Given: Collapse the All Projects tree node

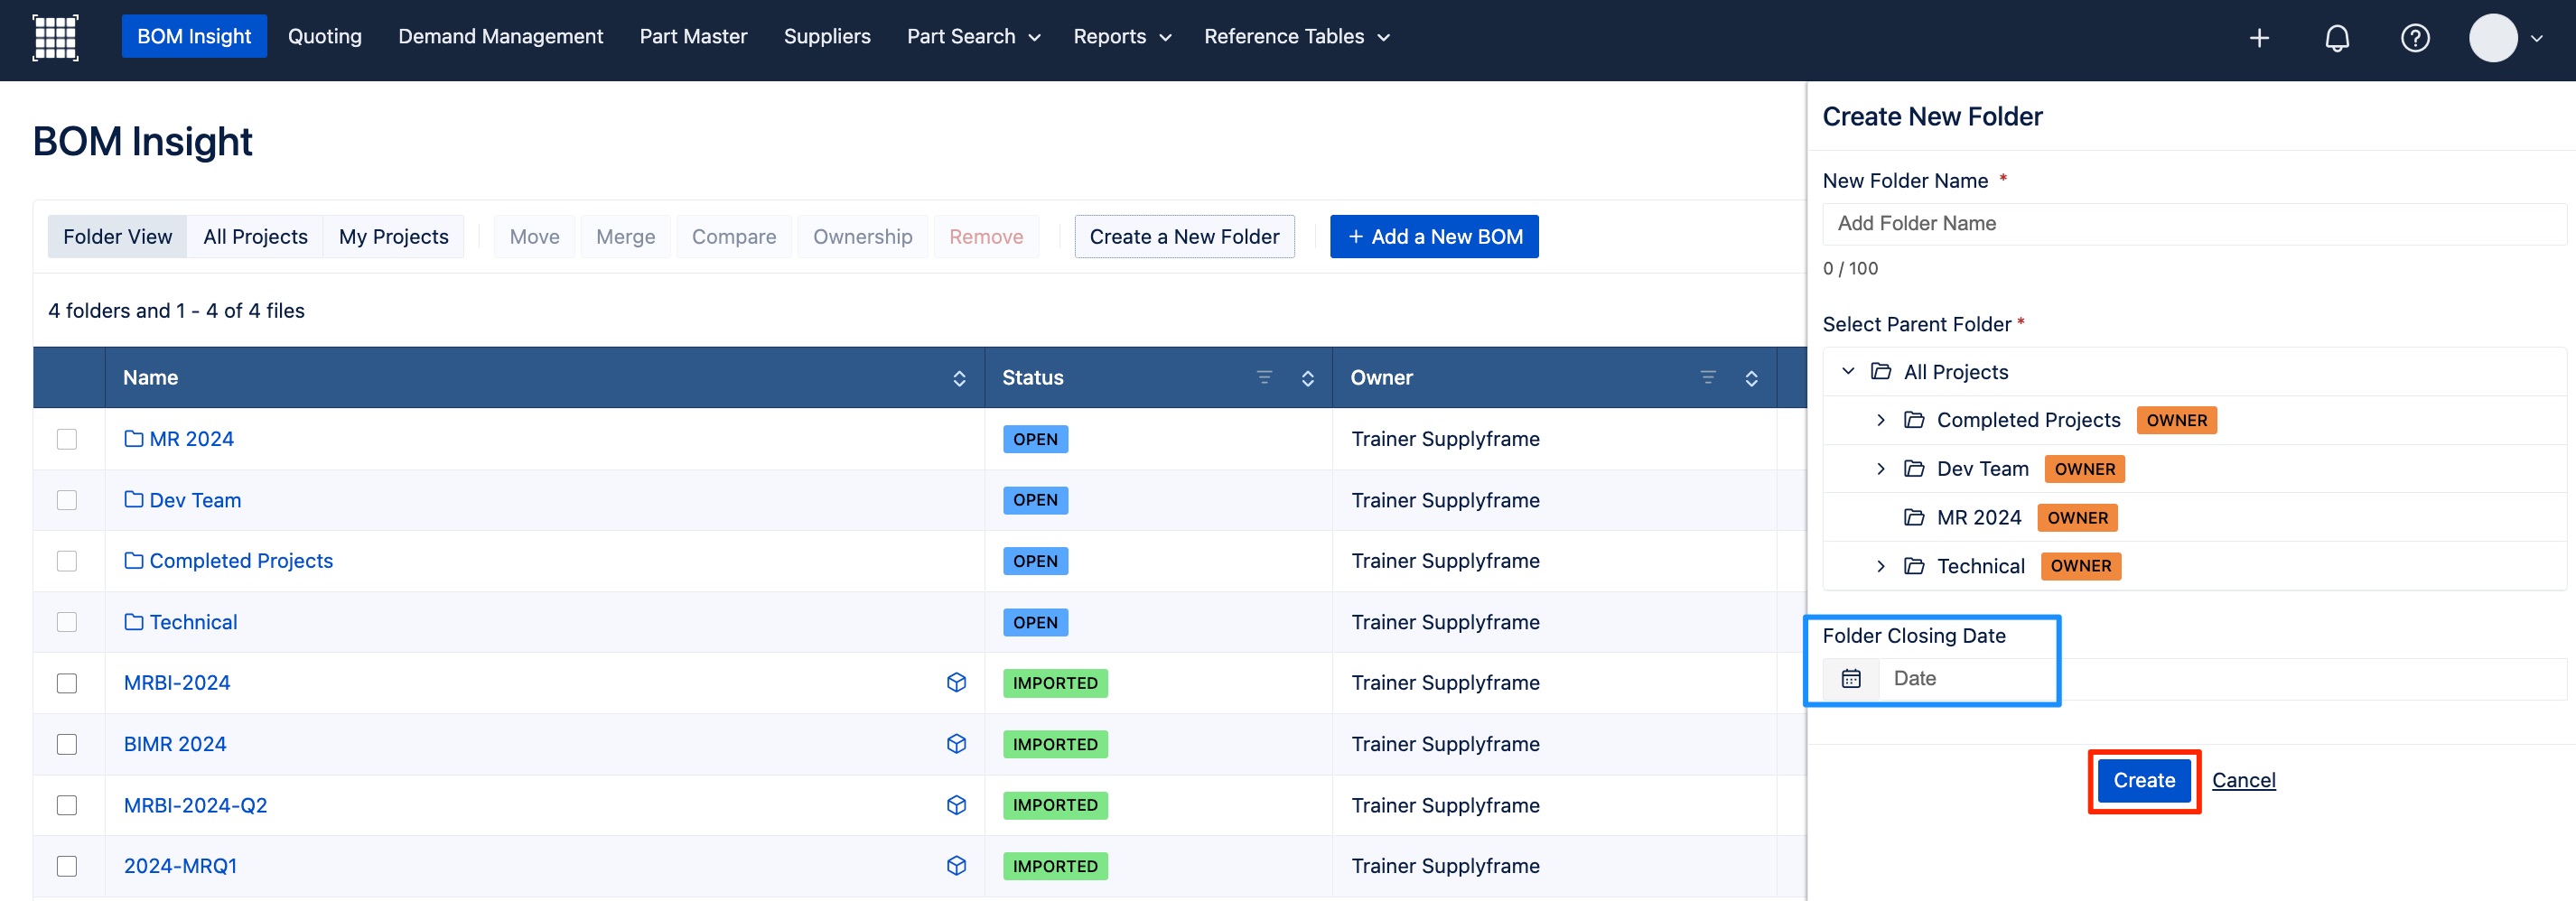Looking at the screenshot, I should click(x=1848, y=371).
